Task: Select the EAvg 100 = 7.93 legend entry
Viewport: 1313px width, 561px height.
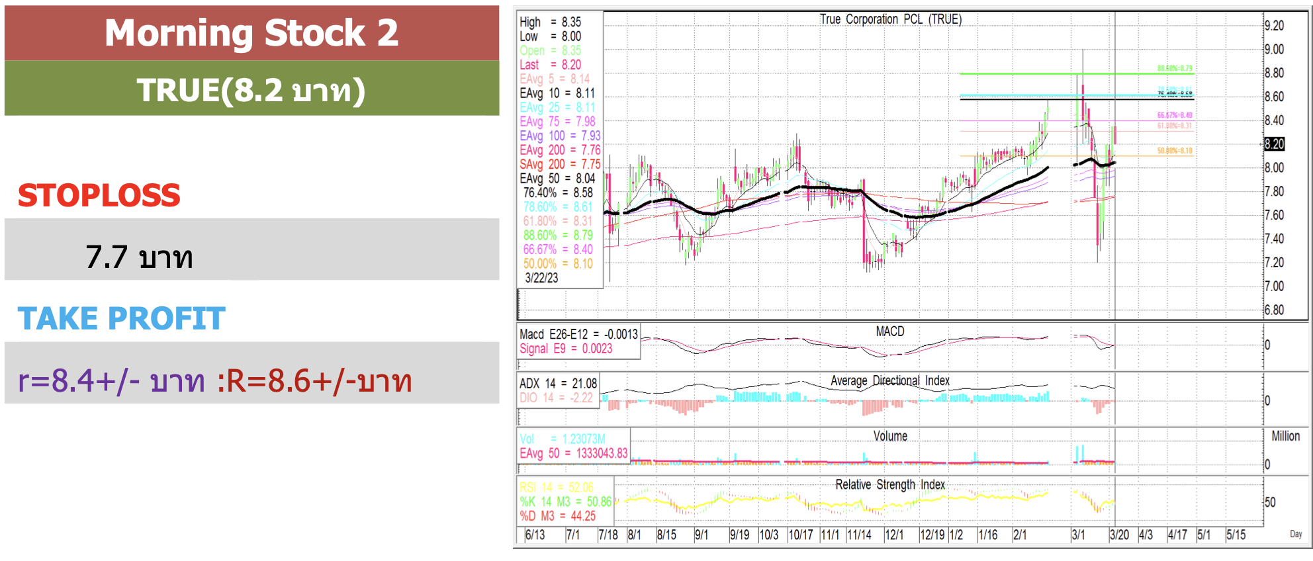Action: click(x=560, y=136)
